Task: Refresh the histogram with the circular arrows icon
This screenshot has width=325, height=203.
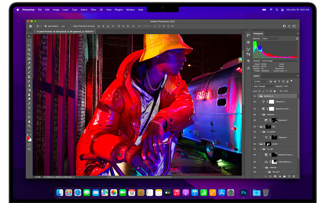Action: [x=297, y=38]
